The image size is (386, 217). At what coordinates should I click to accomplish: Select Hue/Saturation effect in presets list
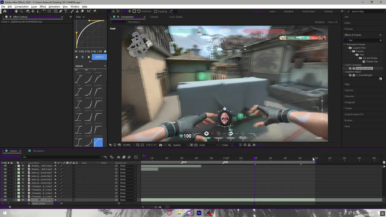click(364, 68)
